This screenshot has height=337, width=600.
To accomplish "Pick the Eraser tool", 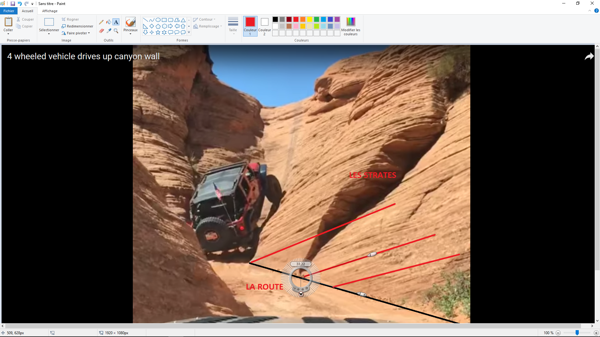I will [x=101, y=31].
